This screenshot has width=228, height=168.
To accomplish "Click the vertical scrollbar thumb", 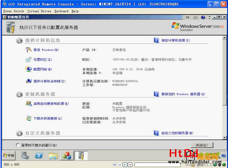I will pyautogui.click(x=224, y=72).
